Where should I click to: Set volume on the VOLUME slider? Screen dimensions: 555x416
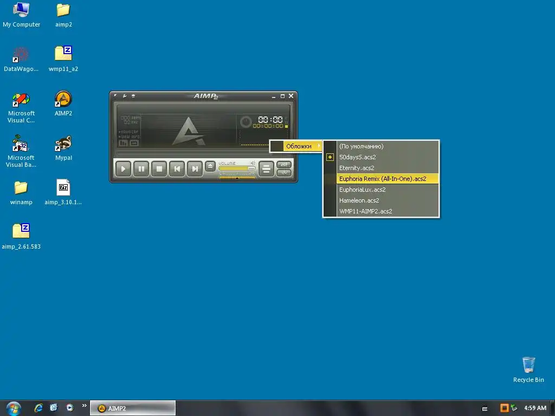pyautogui.click(x=237, y=168)
